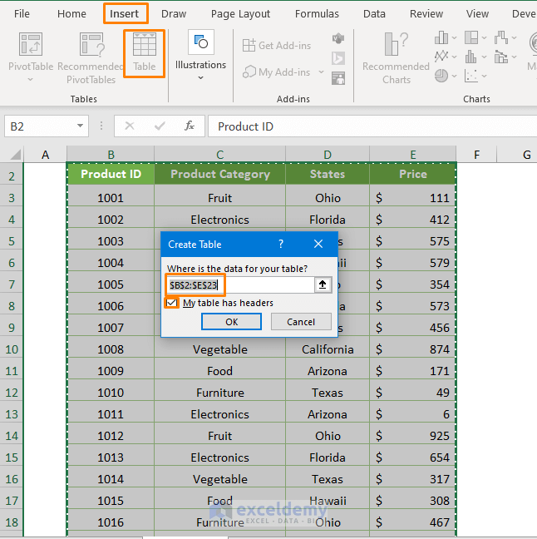Viewport: 537px width, 539px height.
Task: Open the Page Layout tab
Action: click(x=240, y=14)
